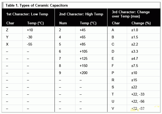Select the '+22, -56' change cell
Viewport: 162px width, 114px height.
pos(138,102)
